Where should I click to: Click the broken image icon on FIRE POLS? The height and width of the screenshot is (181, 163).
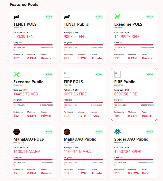tap(67, 74)
